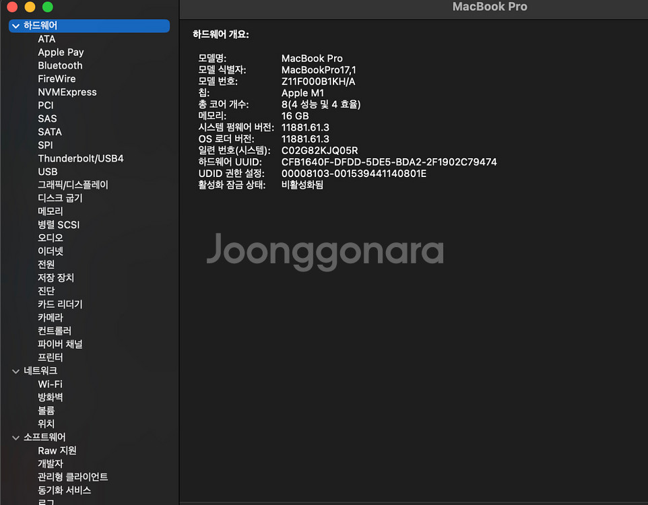Select the 네트워크 category label
Image resolution: width=648 pixels, height=505 pixels.
coord(40,371)
